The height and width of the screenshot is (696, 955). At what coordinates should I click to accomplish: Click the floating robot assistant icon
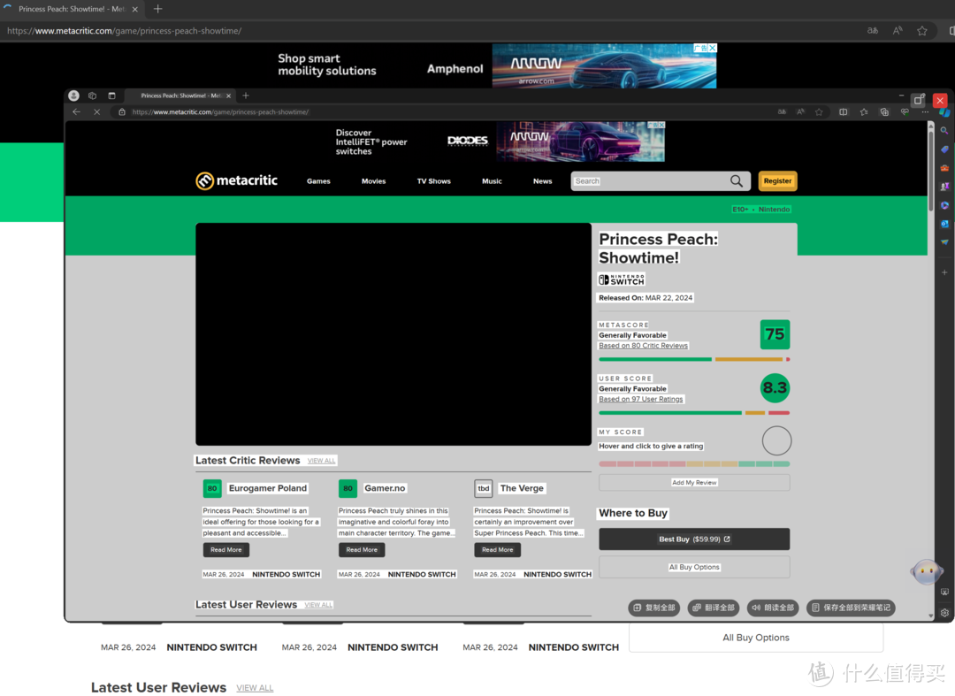pyautogui.click(x=926, y=571)
